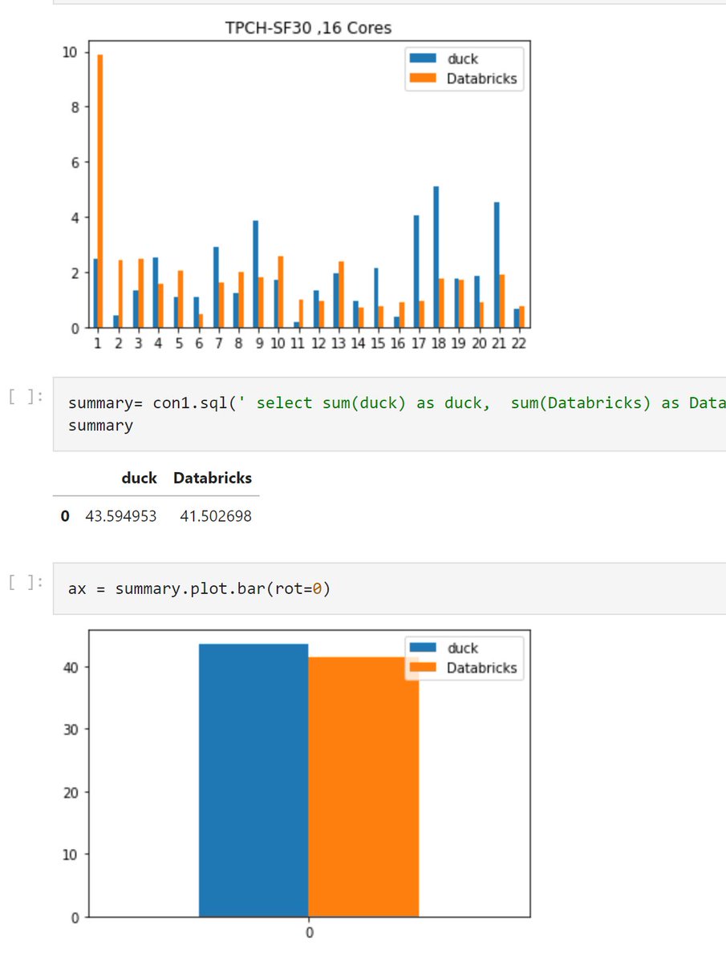Select the row index 0 in output table
726x962 pixels.
tap(64, 515)
